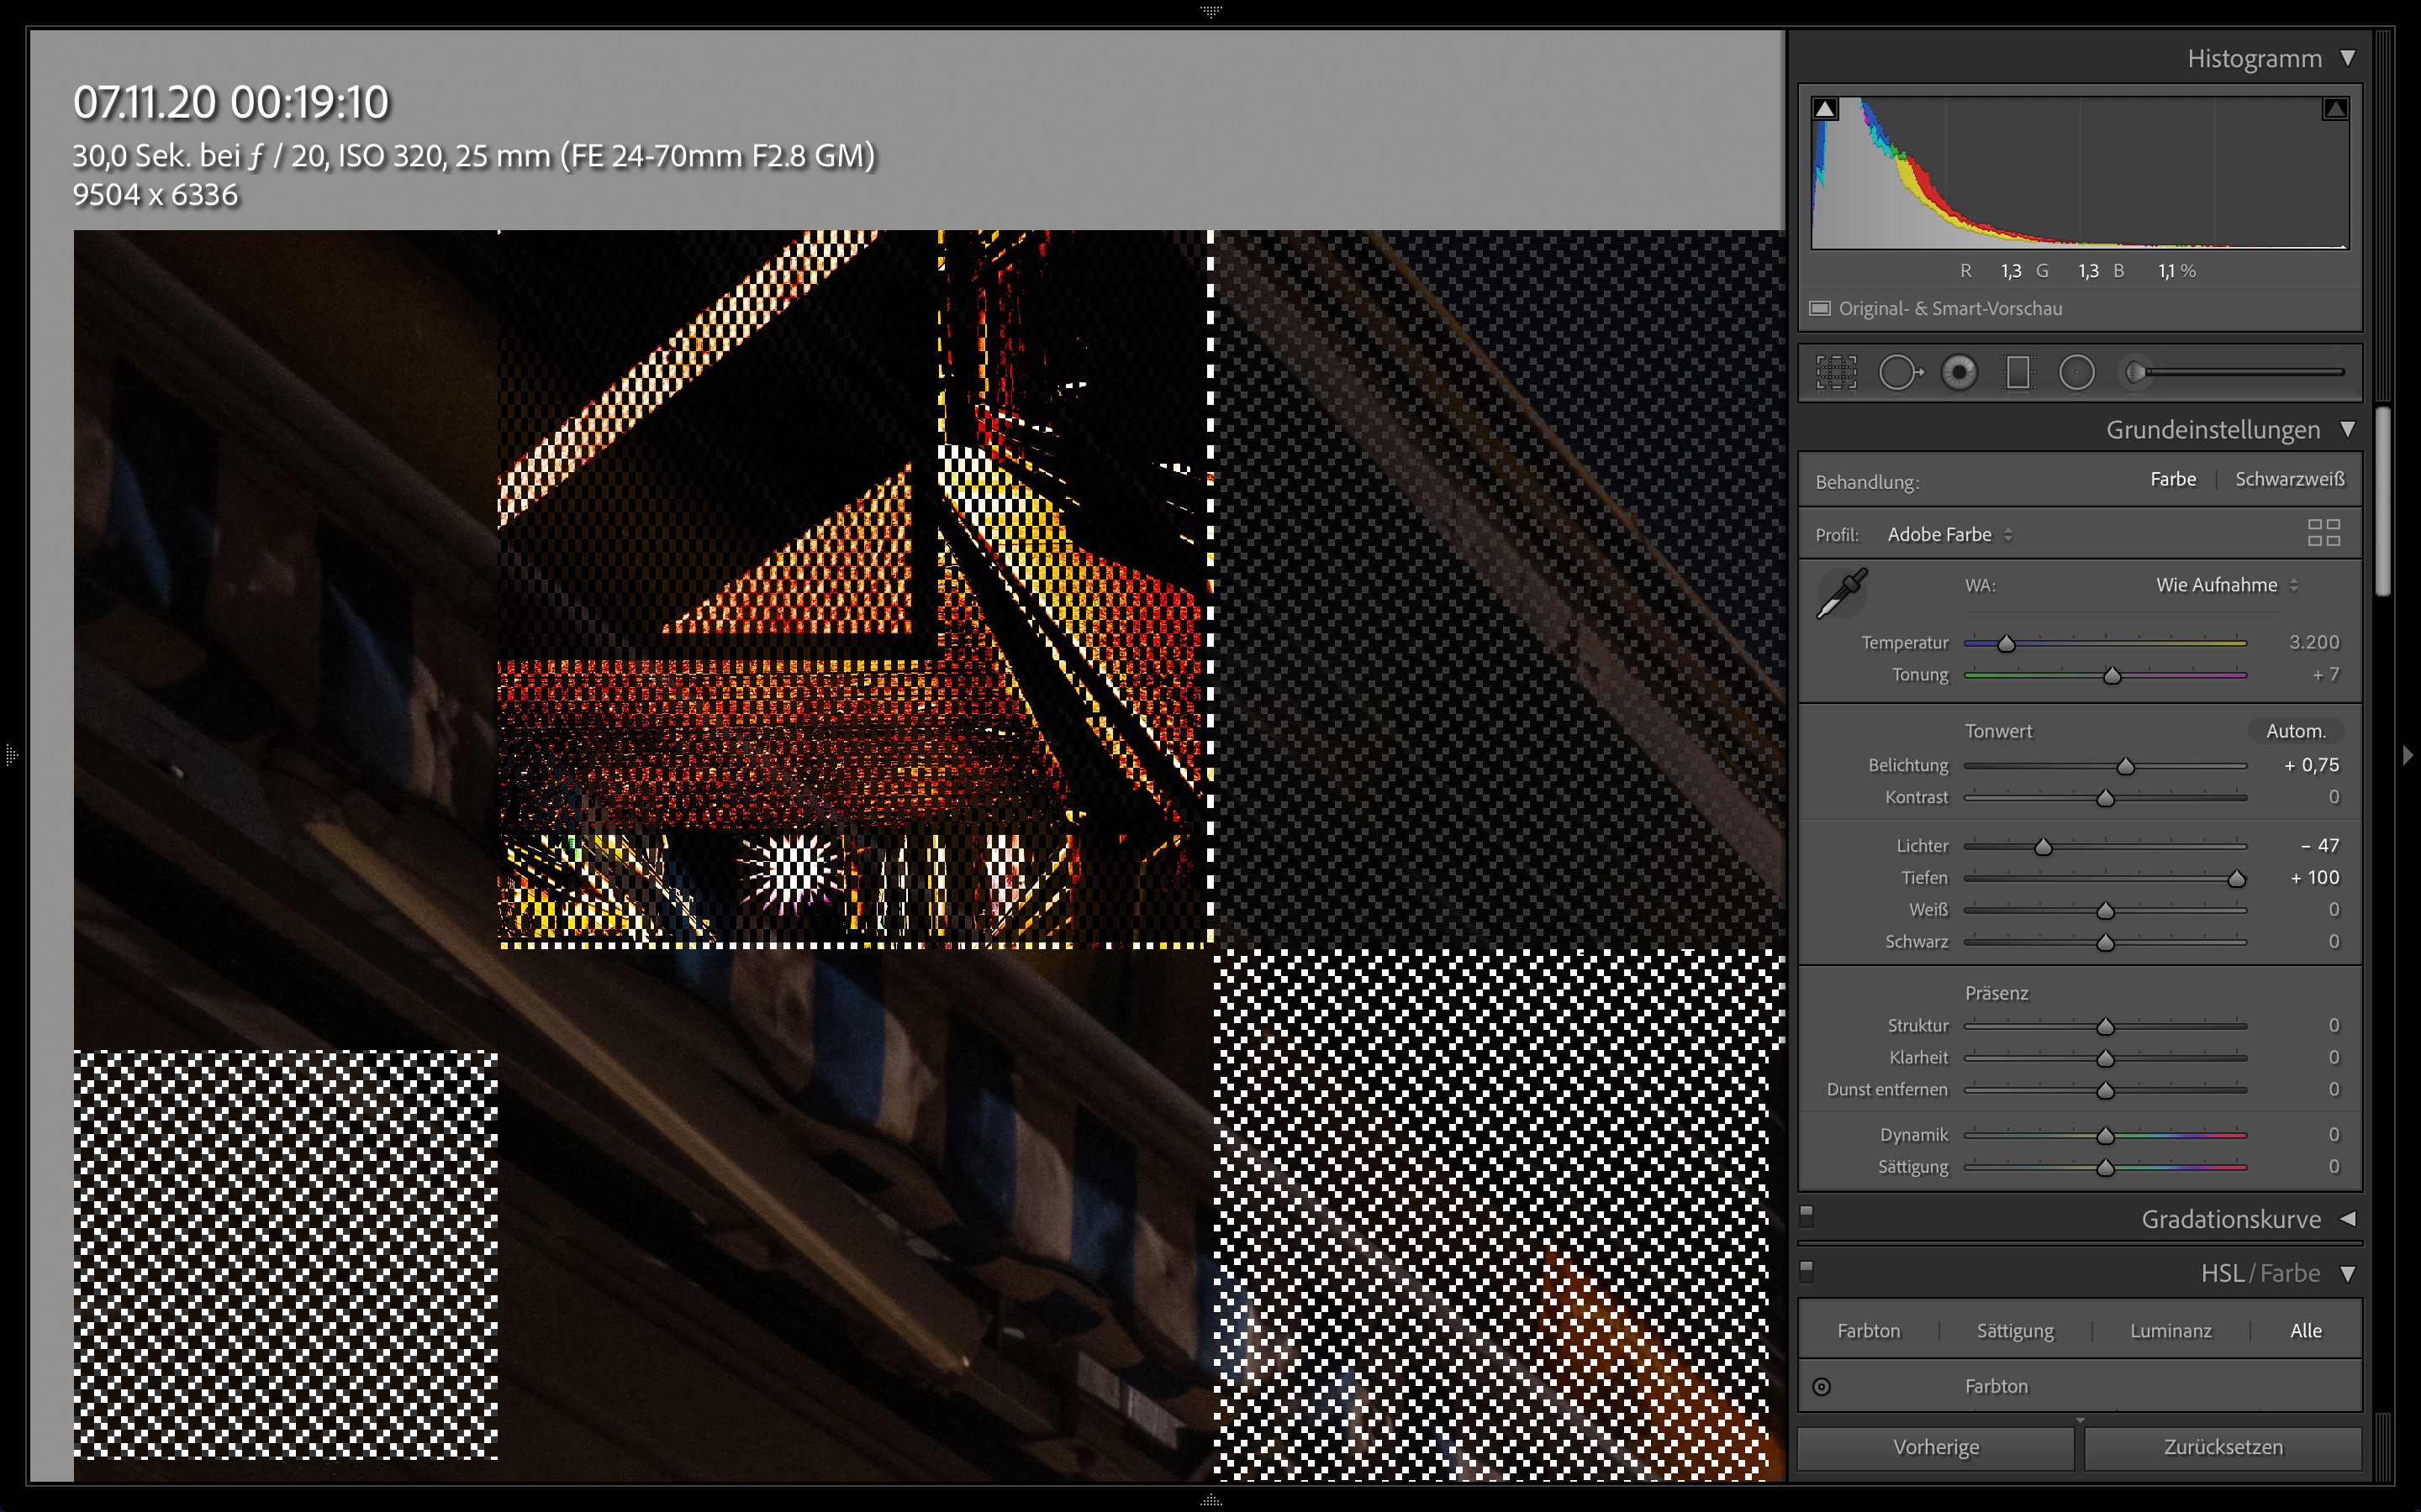Click the Belichtung slider handle
Screen dimensions: 2421x1512
(x=2126, y=767)
